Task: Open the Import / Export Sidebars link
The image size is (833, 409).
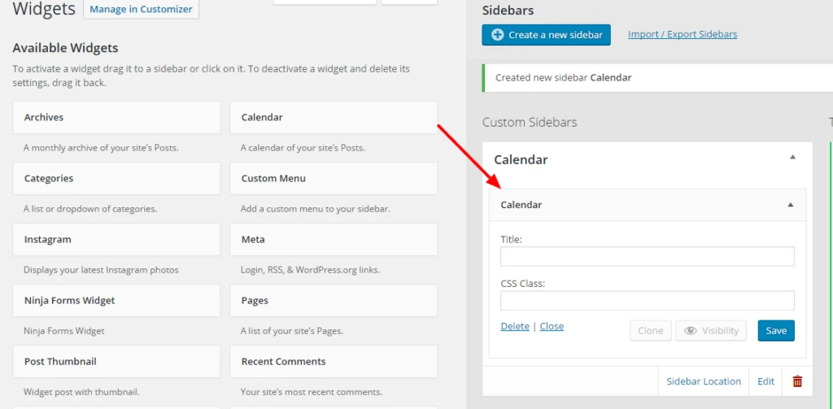Action: coord(683,34)
